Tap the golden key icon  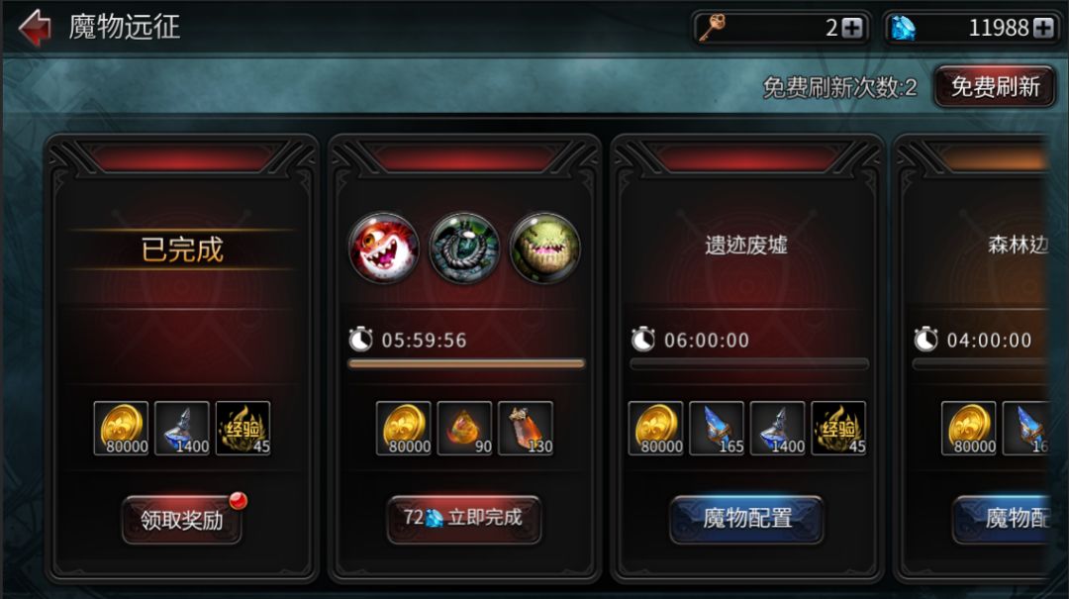pos(712,28)
